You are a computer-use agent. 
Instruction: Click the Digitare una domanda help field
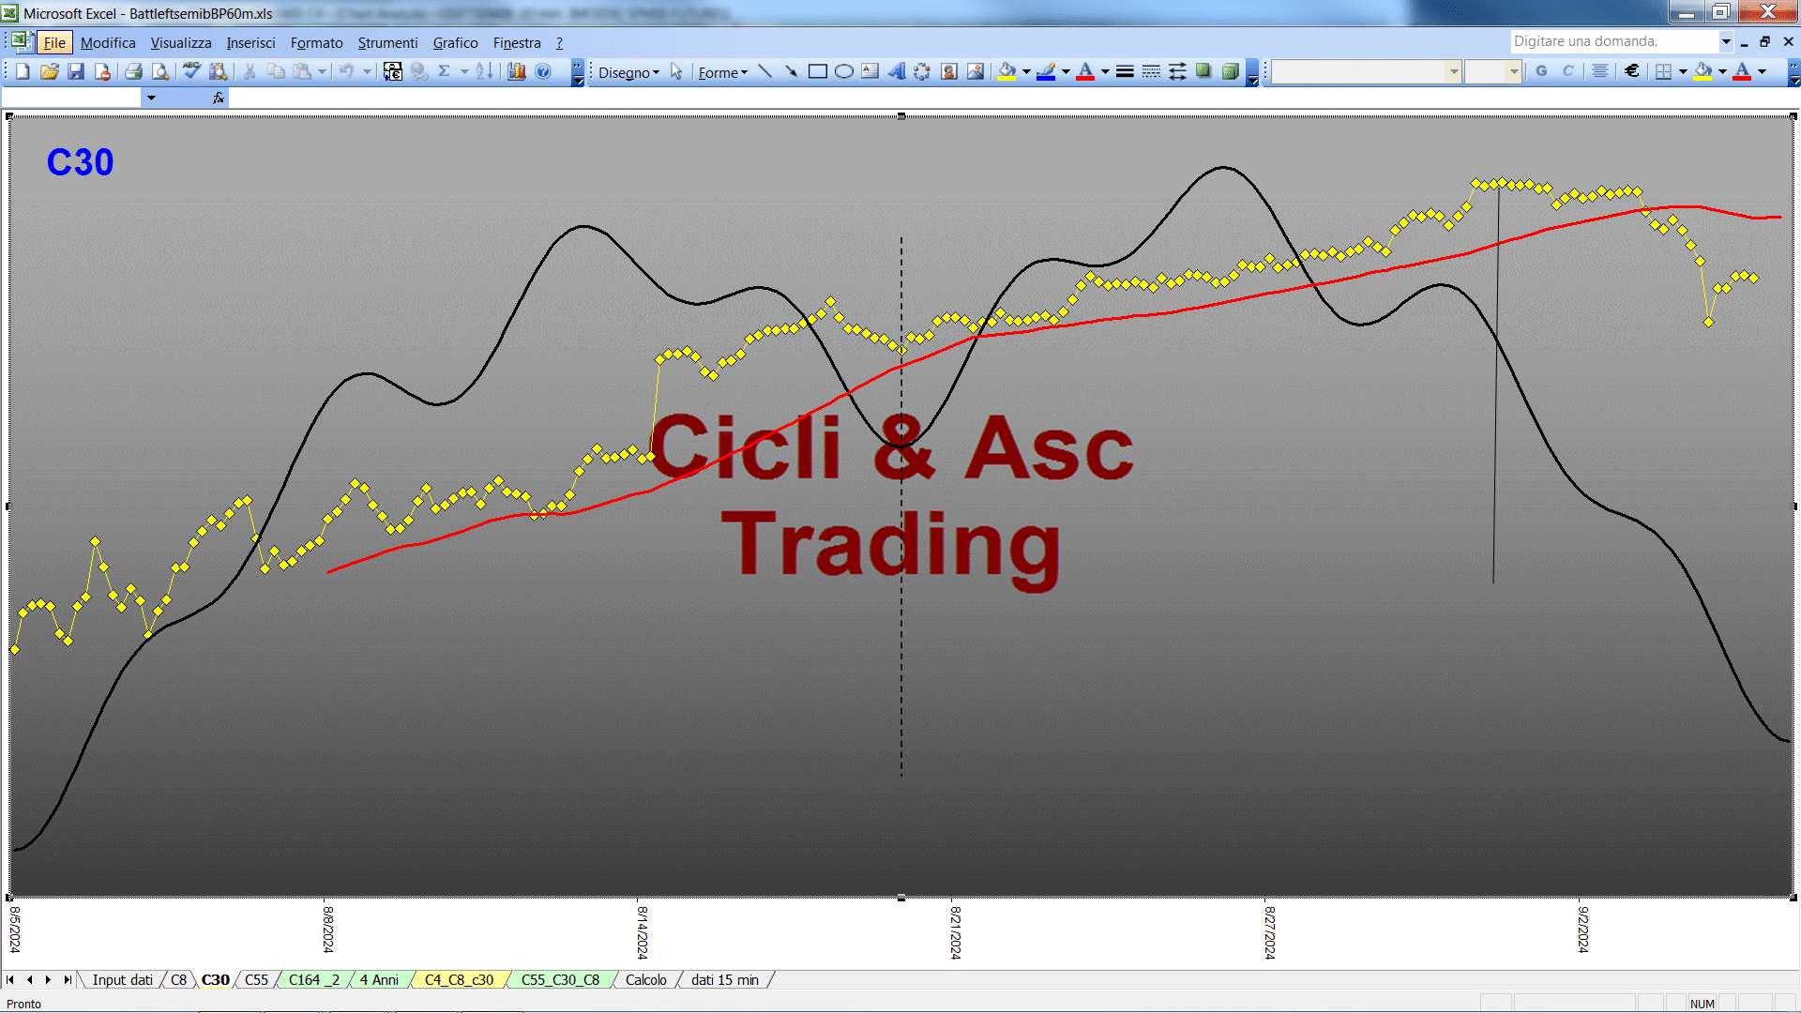[x=1613, y=41]
